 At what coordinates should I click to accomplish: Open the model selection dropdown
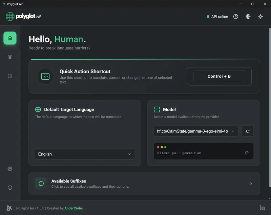click(196, 131)
